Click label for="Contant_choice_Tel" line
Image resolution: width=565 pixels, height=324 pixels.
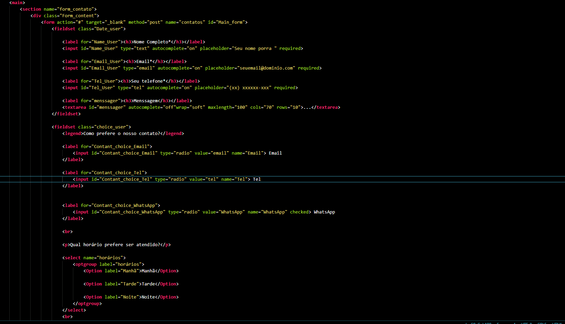(x=105, y=173)
